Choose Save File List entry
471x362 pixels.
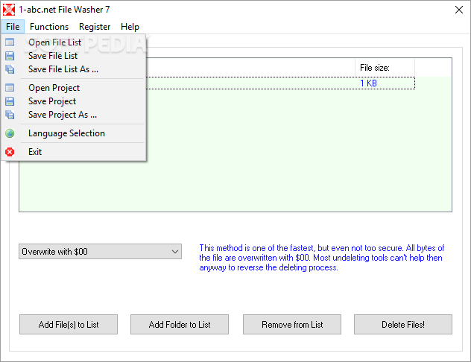click(x=74, y=56)
